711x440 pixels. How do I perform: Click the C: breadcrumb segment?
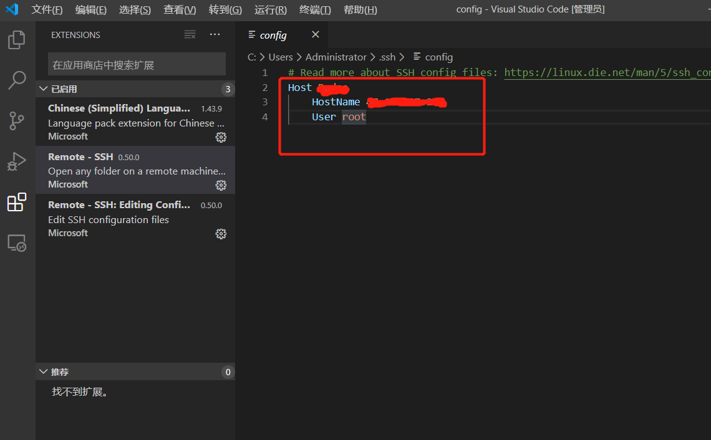point(252,57)
